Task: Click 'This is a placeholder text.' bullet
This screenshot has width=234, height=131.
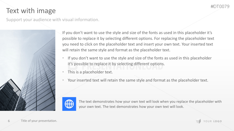Action: pyautogui.click(x=90, y=72)
